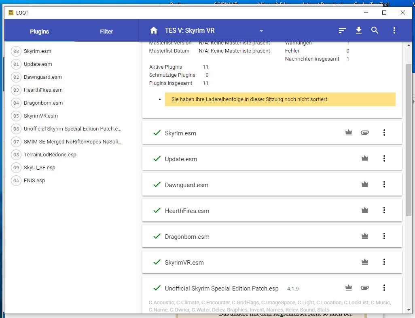The image size is (415, 318).
Task: Switch to the Filter tab
Action: point(106,32)
